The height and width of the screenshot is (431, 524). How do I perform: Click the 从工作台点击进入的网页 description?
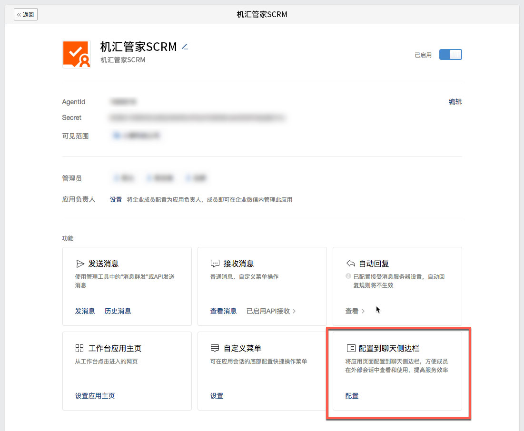coord(106,361)
